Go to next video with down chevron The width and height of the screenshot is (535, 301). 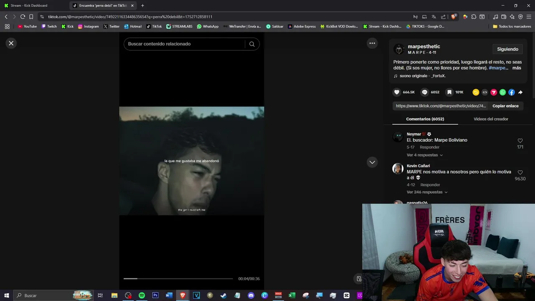tap(372, 162)
